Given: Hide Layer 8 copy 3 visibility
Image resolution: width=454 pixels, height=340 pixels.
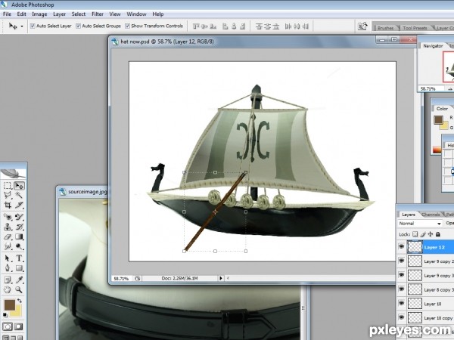Looking at the screenshot, I should coord(401,289).
